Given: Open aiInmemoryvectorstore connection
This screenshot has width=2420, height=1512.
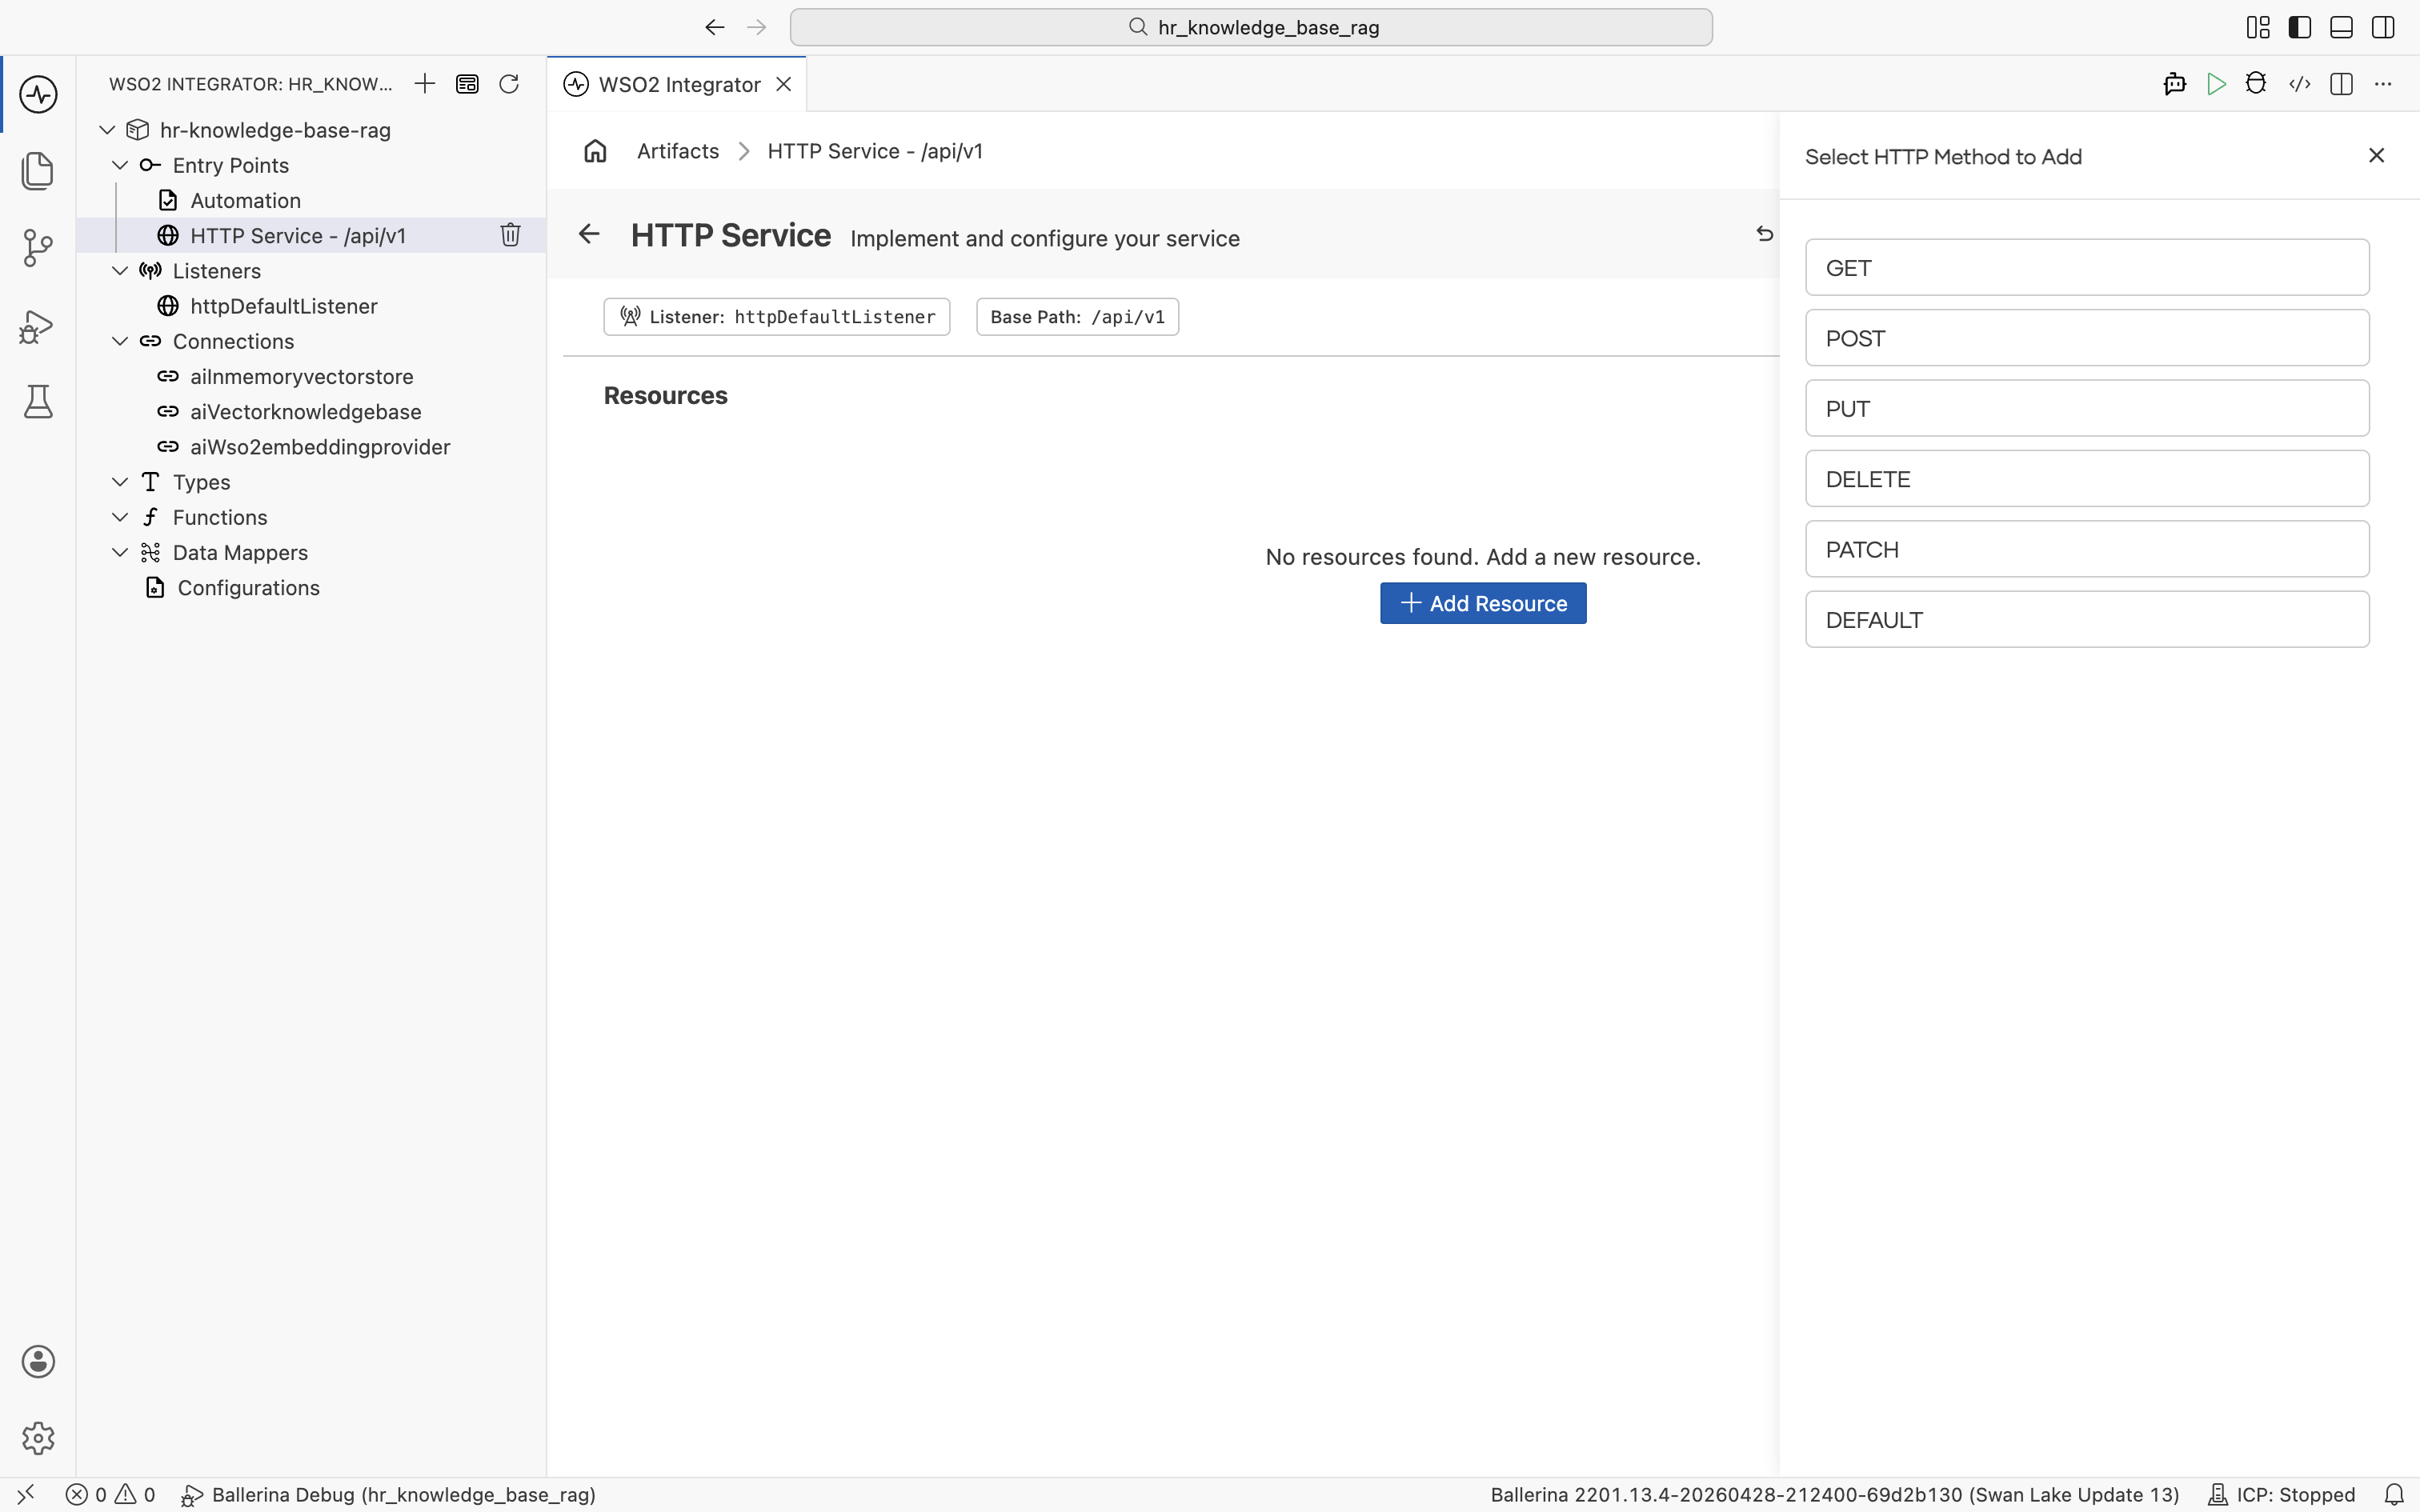Looking at the screenshot, I should tap(312, 376).
